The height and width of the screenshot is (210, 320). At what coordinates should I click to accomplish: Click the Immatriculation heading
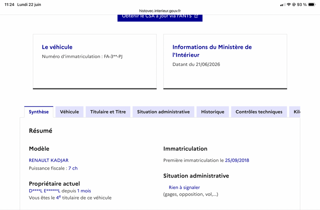coord(185,148)
